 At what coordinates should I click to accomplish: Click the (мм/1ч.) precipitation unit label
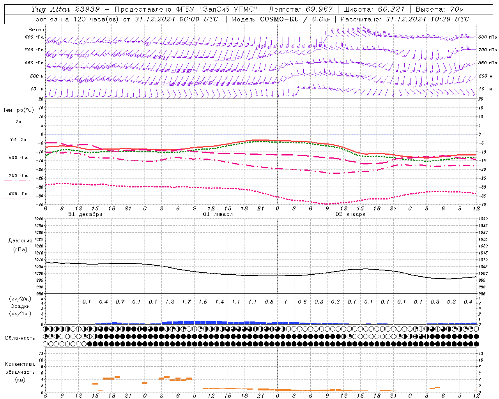[x=20, y=314]
